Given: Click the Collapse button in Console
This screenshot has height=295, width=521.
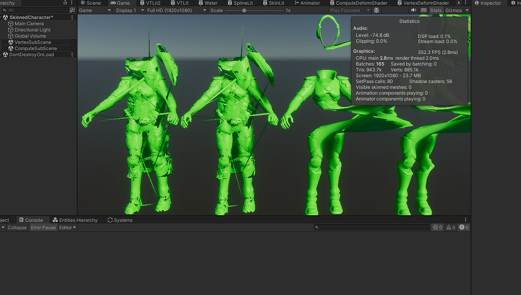Looking at the screenshot, I should click(17, 227).
